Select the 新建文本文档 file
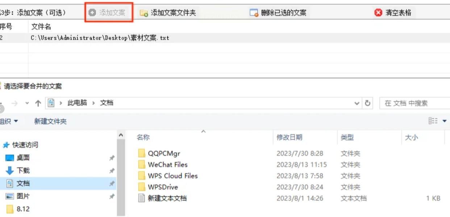This screenshot has height=217, width=450. 167,198
